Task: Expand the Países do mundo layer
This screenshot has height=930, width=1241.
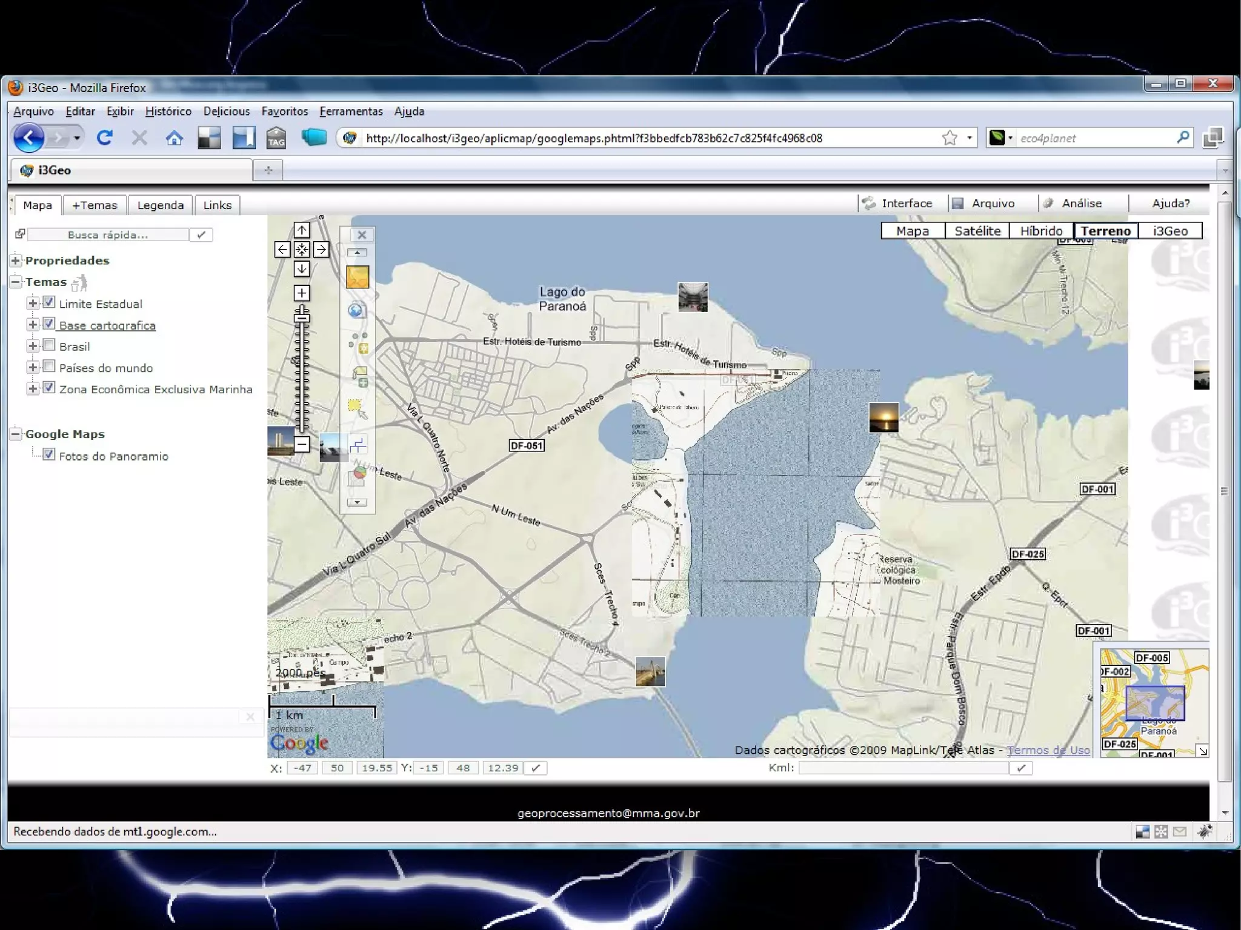Action: pyautogui.click(x=33, y=367)
